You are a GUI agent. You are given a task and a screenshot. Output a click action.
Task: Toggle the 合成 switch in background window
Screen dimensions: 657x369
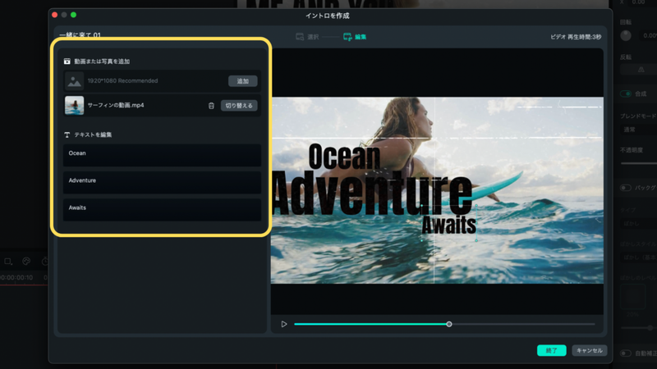coord(626,93)
